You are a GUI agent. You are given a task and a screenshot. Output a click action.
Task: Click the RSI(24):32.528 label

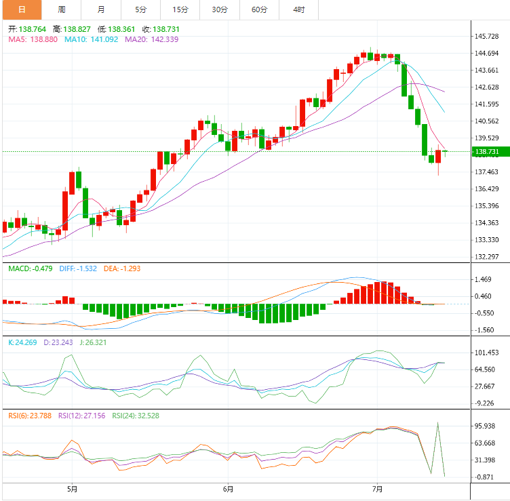click(x=136, y=416)
